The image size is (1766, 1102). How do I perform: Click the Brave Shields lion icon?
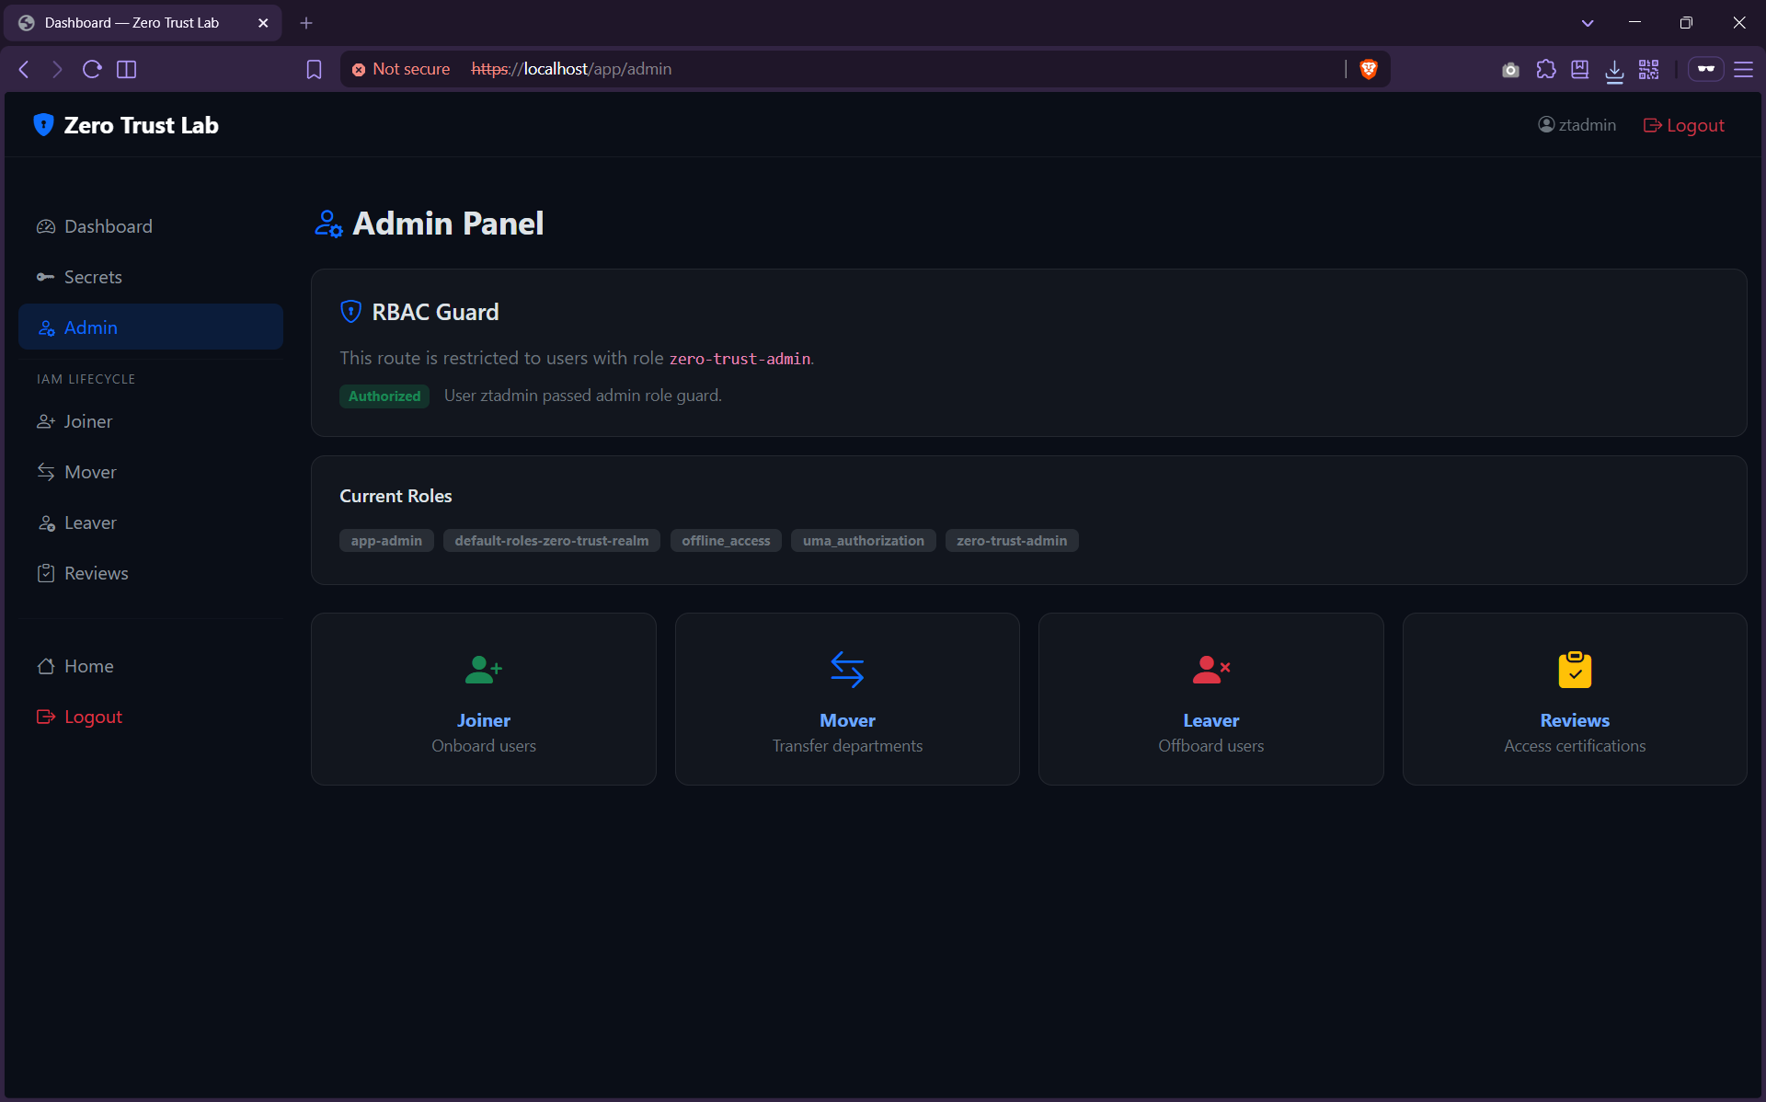[x=1369, y=69]
